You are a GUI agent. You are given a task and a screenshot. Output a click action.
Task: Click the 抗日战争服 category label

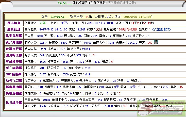(14, 103)
